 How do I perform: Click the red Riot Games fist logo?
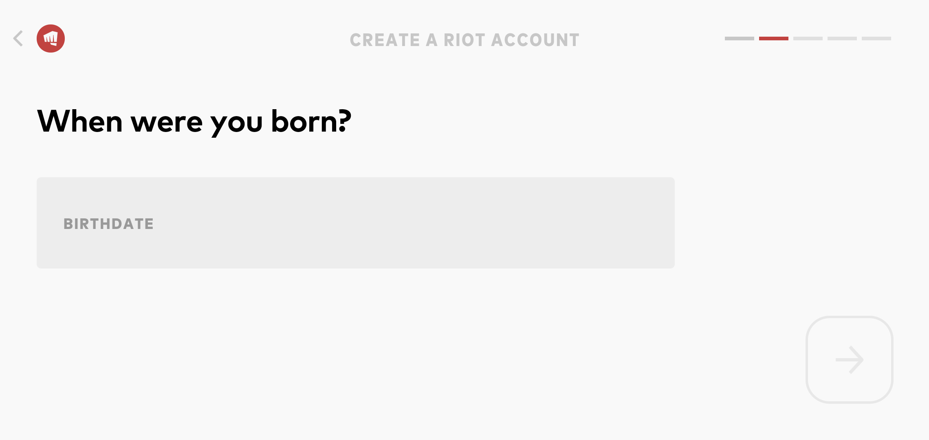[51, 39]
